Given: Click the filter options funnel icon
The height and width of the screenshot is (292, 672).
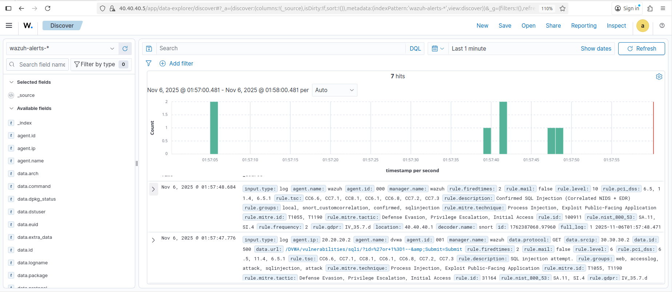Looking at the screenshot, I should 149,63.
